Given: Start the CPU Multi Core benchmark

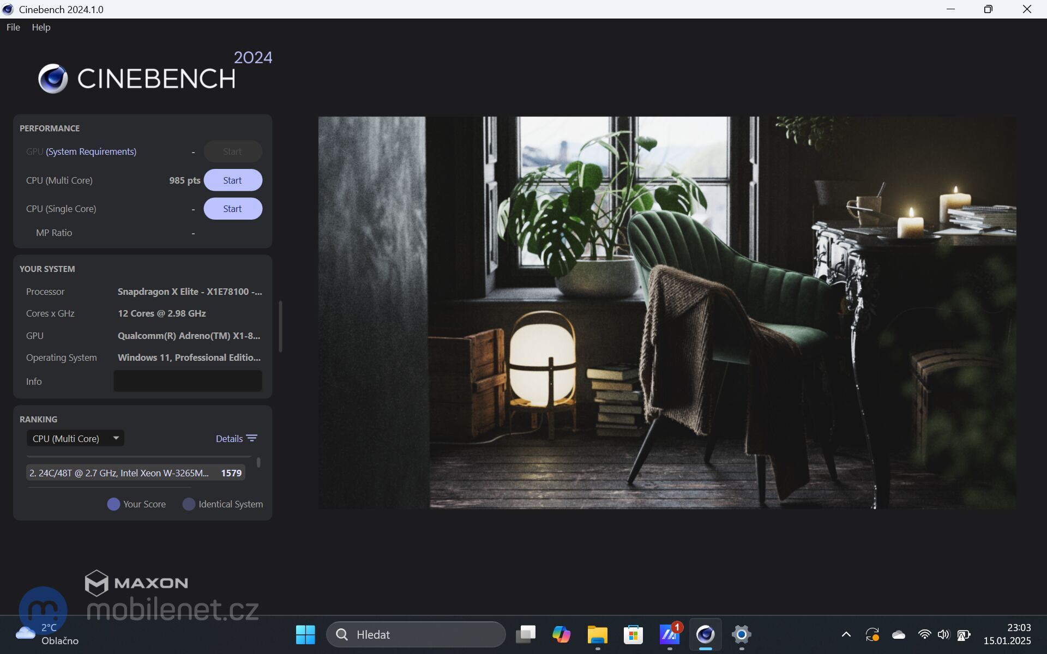Looking at the screenshot, I should [x=232, y=179].
